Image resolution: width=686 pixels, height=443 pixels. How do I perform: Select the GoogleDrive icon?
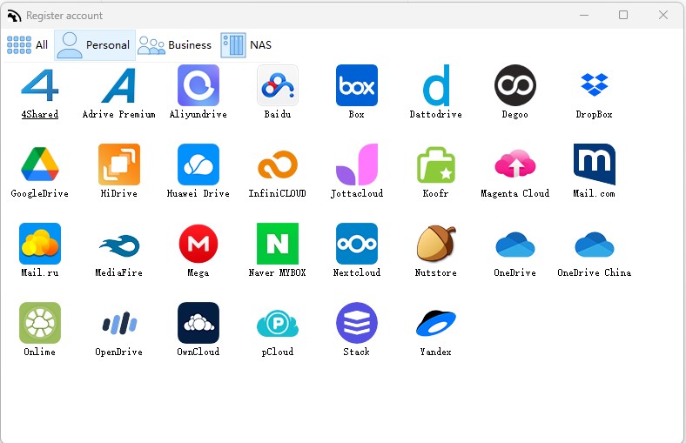pos(40,164)
